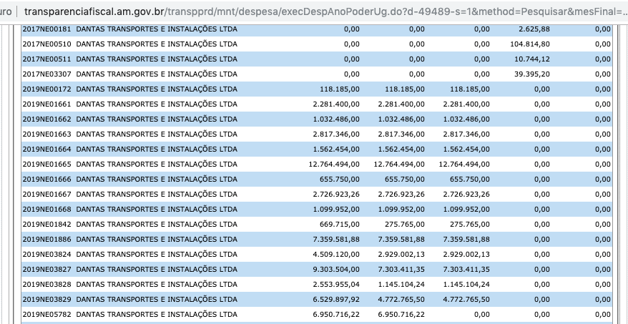Click the browser address bar URL
628x324 pixels.
point(325,11)
